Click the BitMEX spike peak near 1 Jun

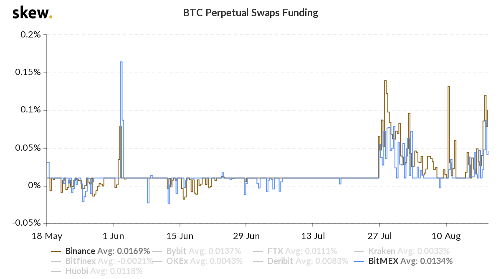click(121, 62)
